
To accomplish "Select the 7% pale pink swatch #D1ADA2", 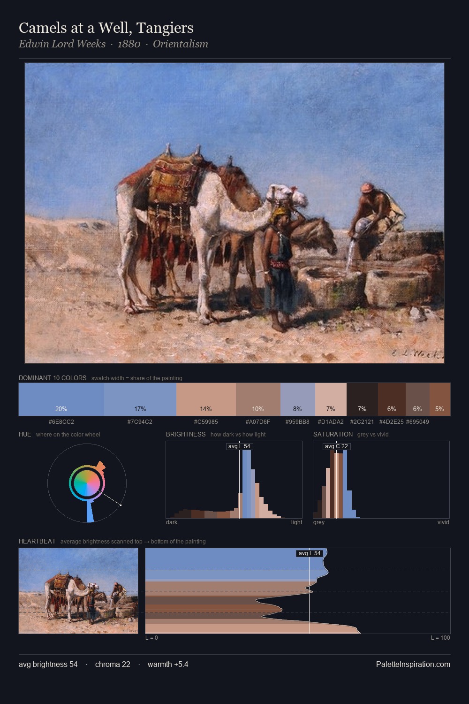I will 331,399.
